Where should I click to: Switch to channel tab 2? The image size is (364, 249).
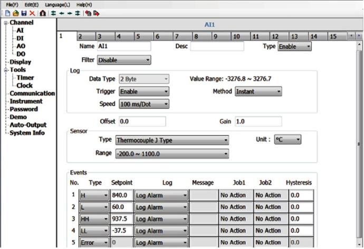click(86, 36)
